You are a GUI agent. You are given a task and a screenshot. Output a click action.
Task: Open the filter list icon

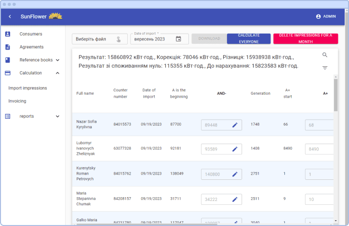(x=325, y=68)
